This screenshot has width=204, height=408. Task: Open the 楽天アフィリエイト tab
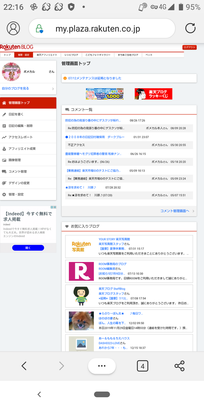click(x=47, y=55)
